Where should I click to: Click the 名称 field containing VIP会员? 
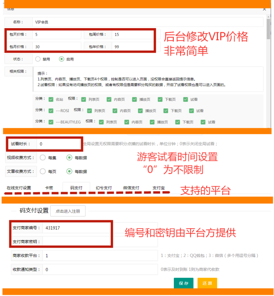pos(148,22)
